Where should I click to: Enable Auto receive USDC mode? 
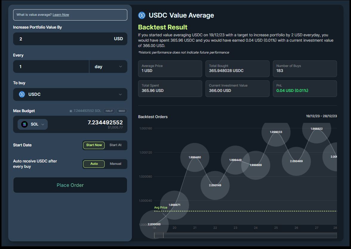(x=94, y=164)
